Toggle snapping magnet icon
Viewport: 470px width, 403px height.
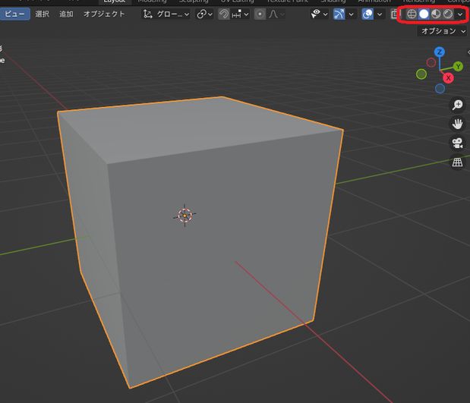pyautogui.click(x=223, y=14)
